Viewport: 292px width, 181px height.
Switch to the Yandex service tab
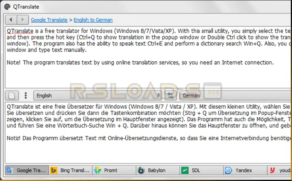[x=245, y=170]
